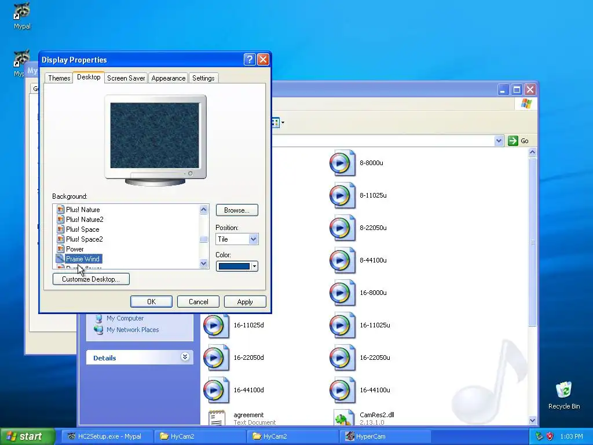Select the agreement text document icon
Viewport: 593px width, 445px height.
click(x=217, y=418)
